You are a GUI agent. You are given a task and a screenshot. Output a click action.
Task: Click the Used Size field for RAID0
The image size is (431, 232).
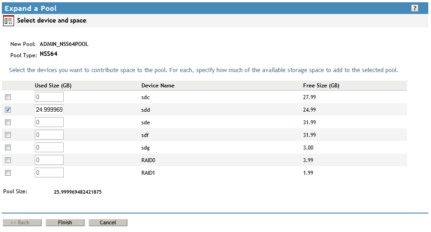coord(49,160)
